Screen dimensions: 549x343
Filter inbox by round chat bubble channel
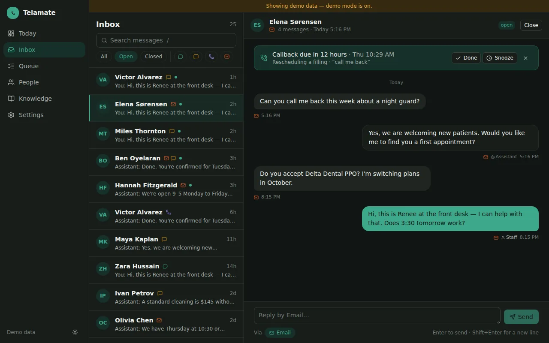coord(181,57)
